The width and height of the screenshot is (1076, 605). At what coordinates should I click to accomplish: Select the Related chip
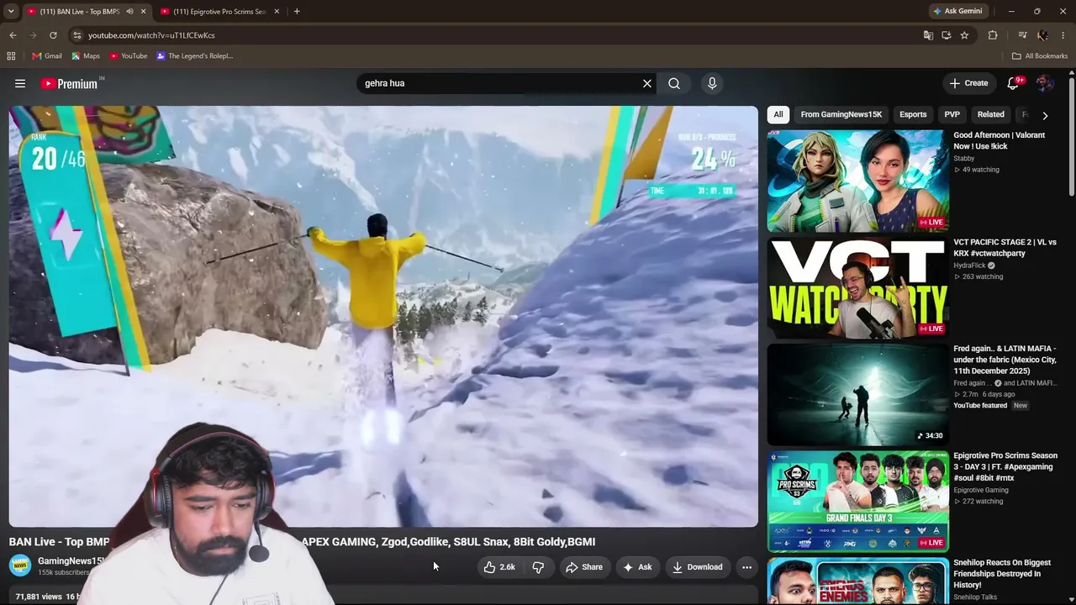pos(990,114)
